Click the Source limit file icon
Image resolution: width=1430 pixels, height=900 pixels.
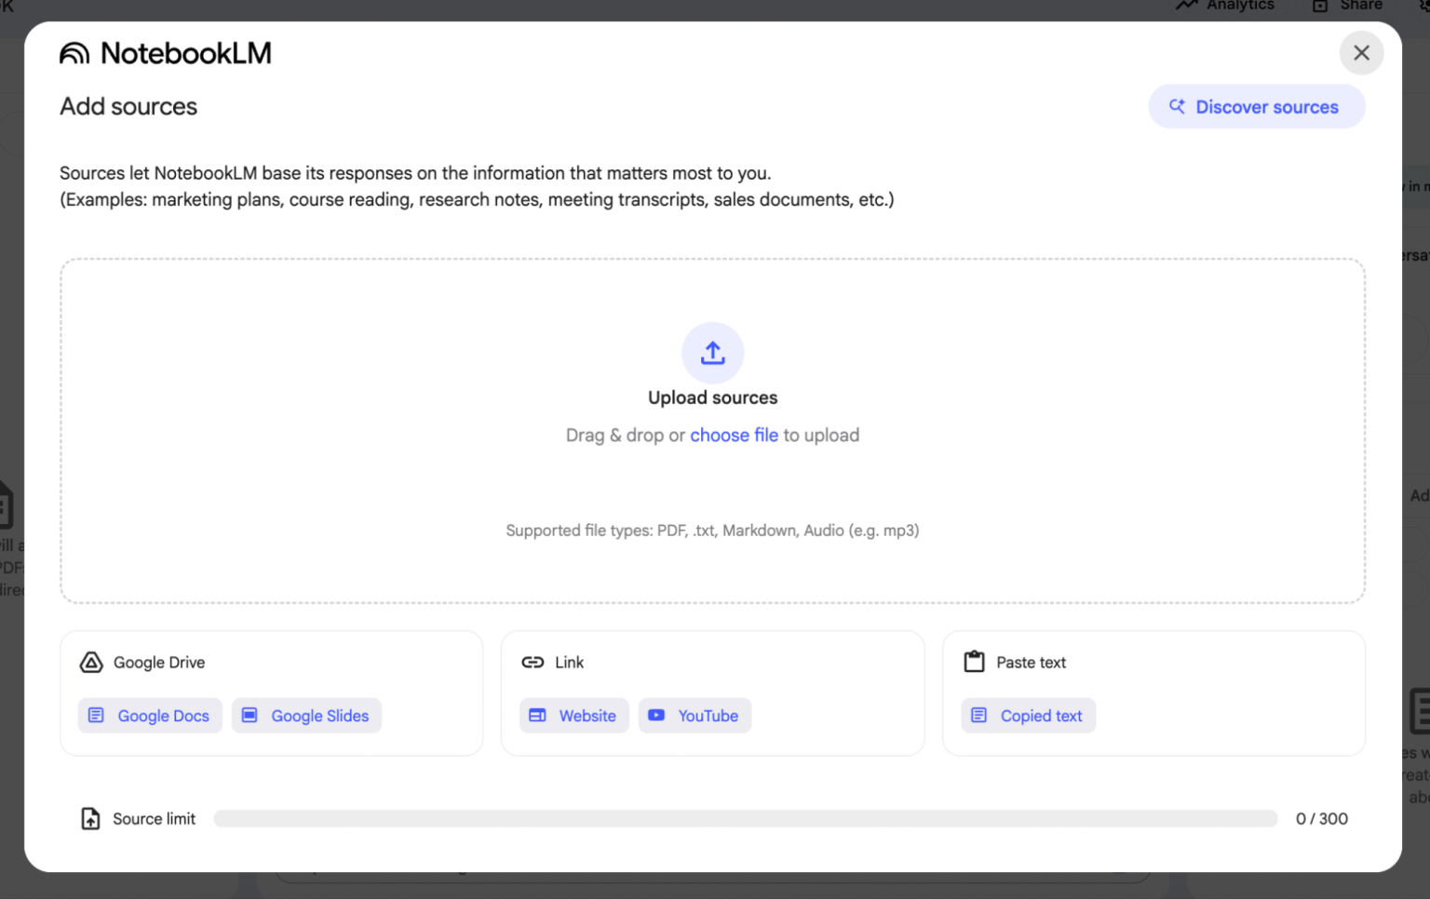(x=90, y=819)
